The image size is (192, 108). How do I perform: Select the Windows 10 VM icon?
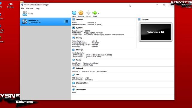tap(25, 22)
